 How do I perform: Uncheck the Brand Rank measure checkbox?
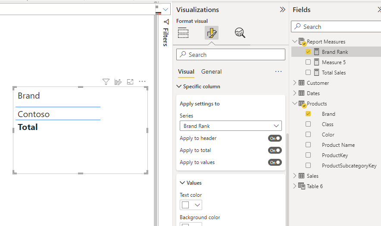coord(308,52)
